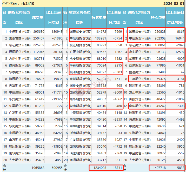Click volume value 102781 for 方正中期

click(x=39, y=59)
